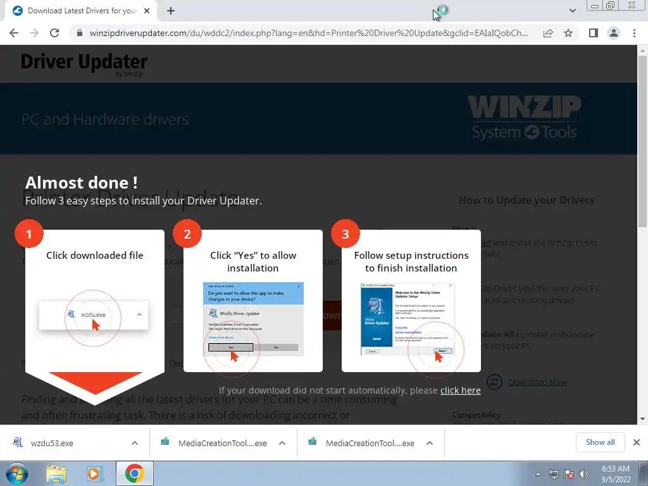
Task: Open Chrome's three-dot menu
Action: coord(634,33)
